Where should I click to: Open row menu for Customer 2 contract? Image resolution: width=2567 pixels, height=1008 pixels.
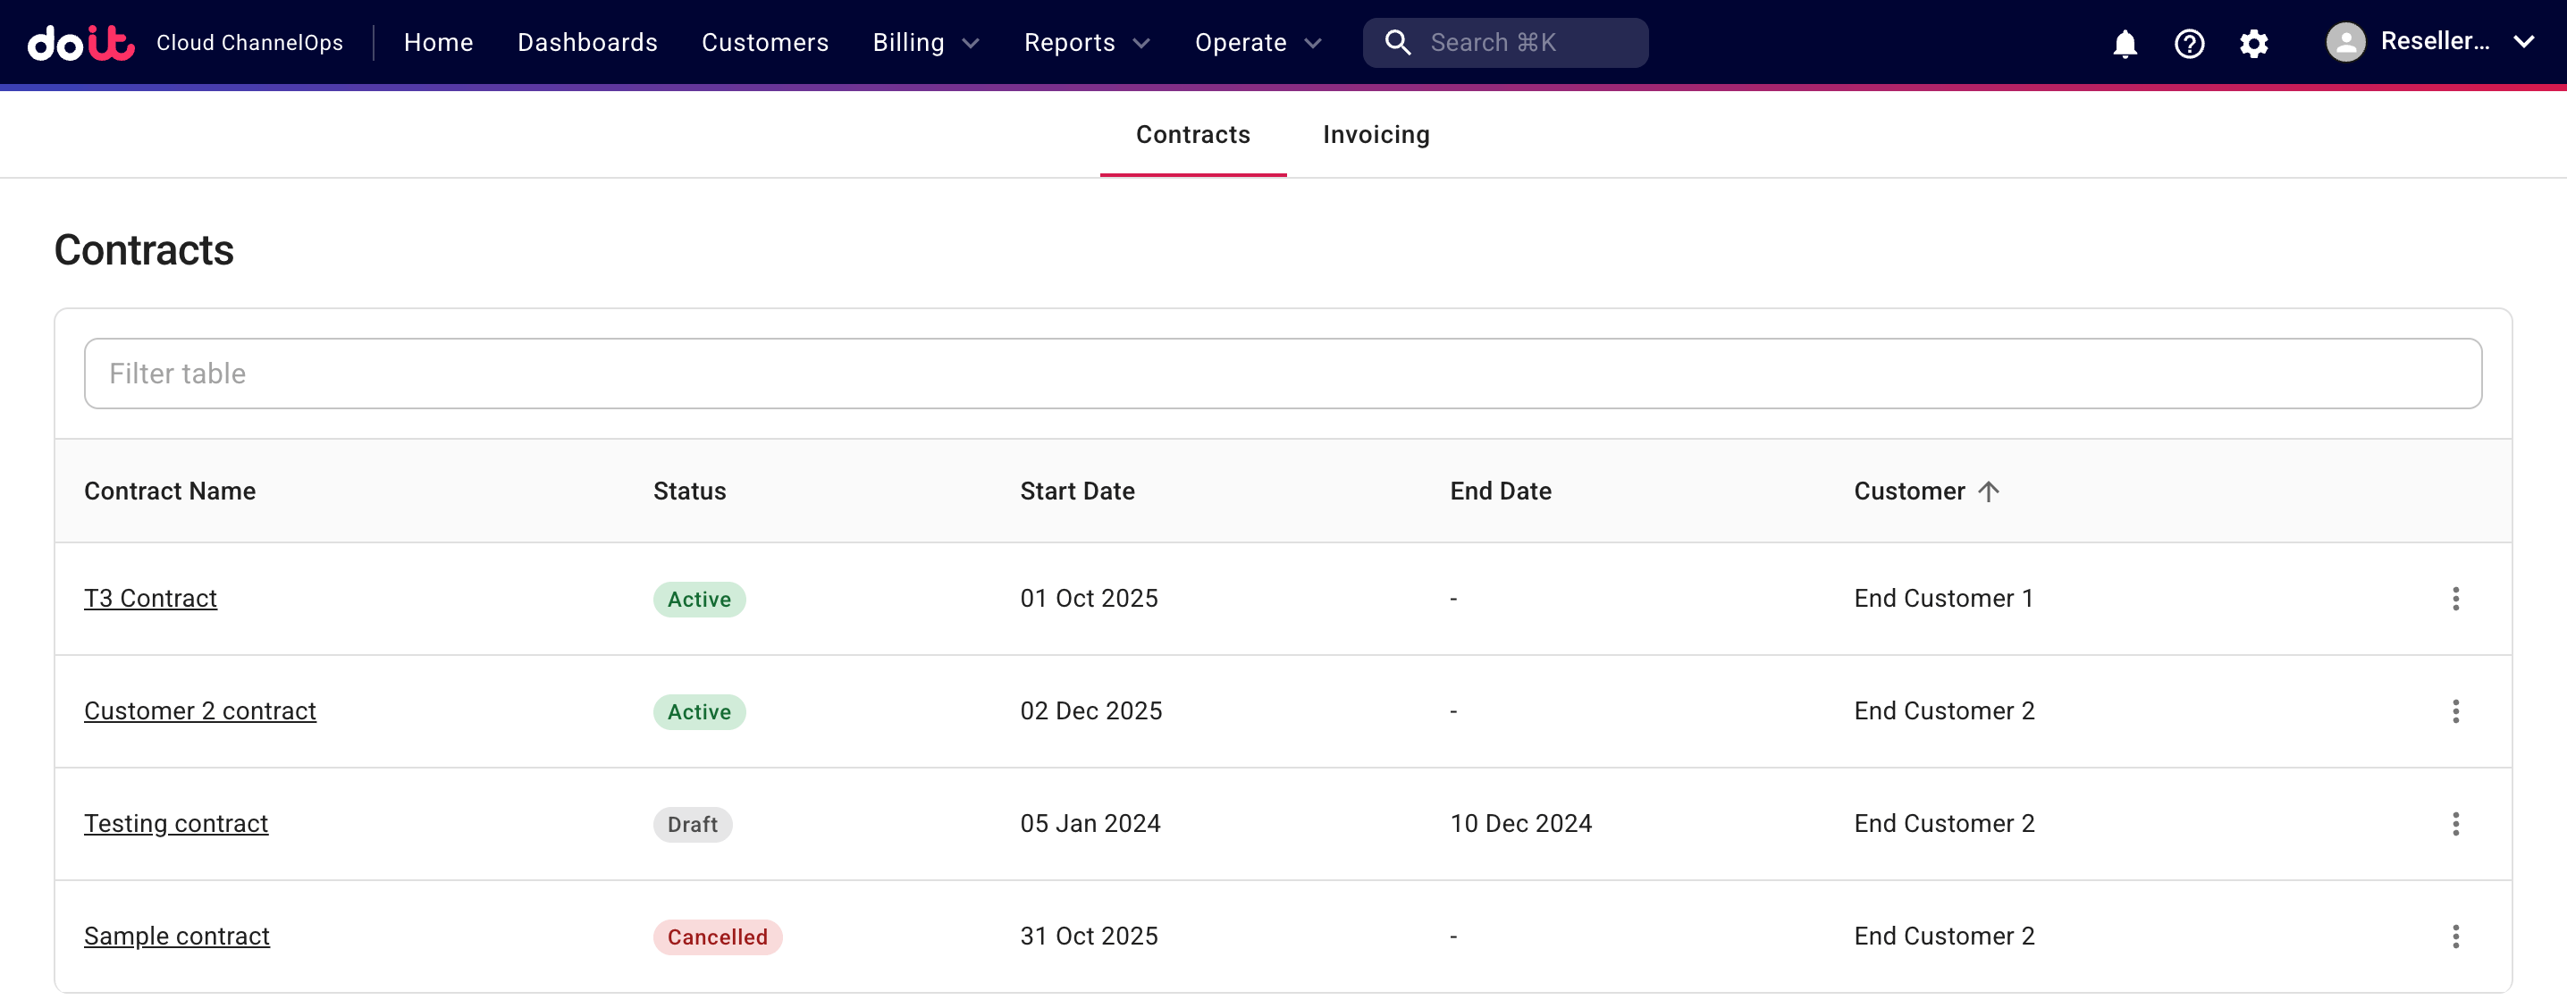point(2455,711)
